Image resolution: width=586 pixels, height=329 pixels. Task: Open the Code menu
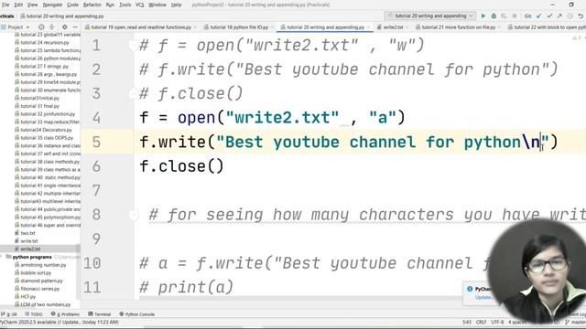(72, 5)
